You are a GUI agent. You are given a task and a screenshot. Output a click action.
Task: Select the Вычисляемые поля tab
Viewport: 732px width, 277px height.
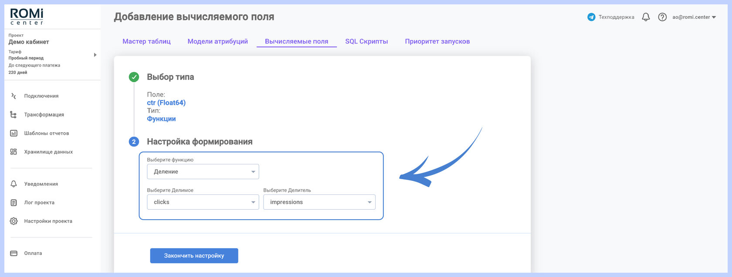[297, 41]
